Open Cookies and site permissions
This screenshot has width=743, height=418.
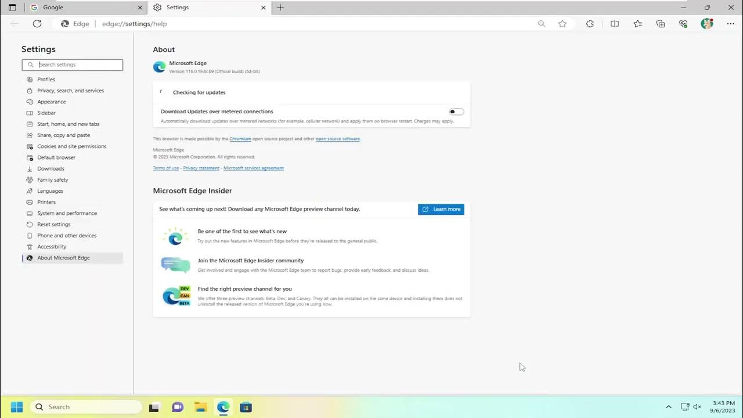tap(72, 146)
